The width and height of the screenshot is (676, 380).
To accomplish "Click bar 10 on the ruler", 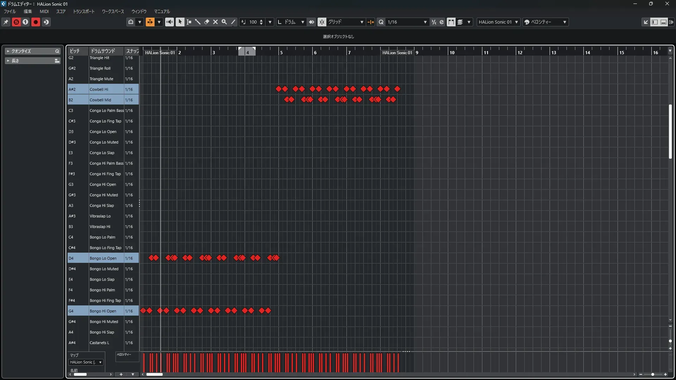I will [452, 52].
